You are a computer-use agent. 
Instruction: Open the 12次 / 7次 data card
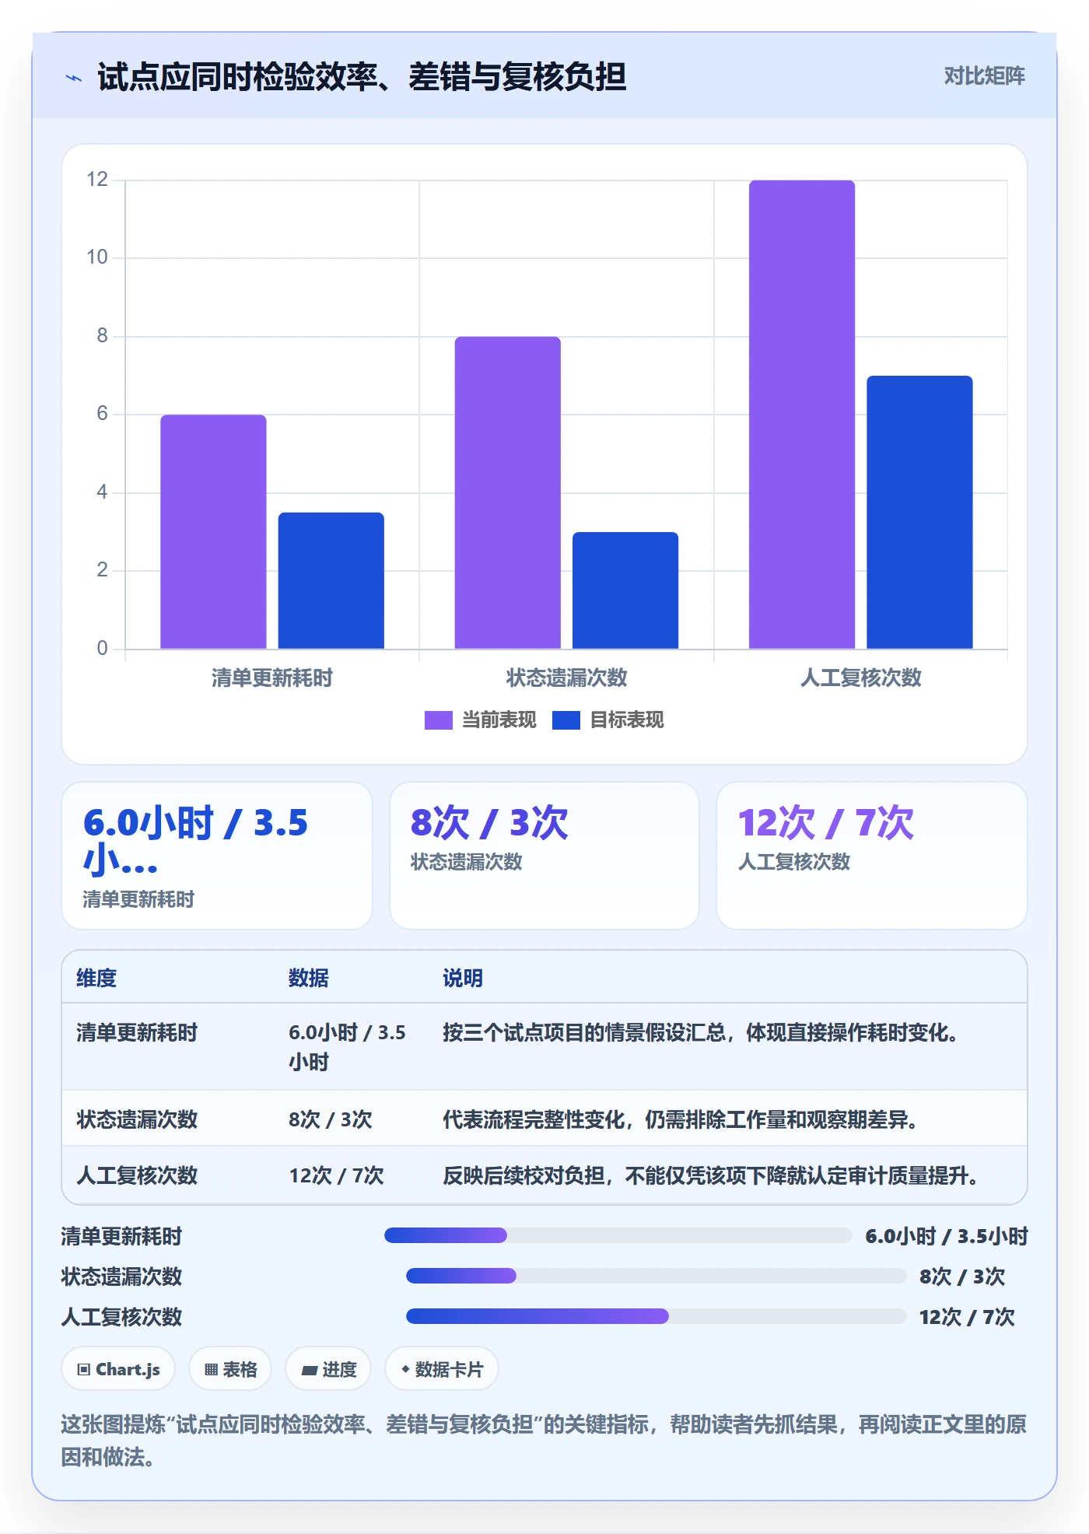coord(872,856)
